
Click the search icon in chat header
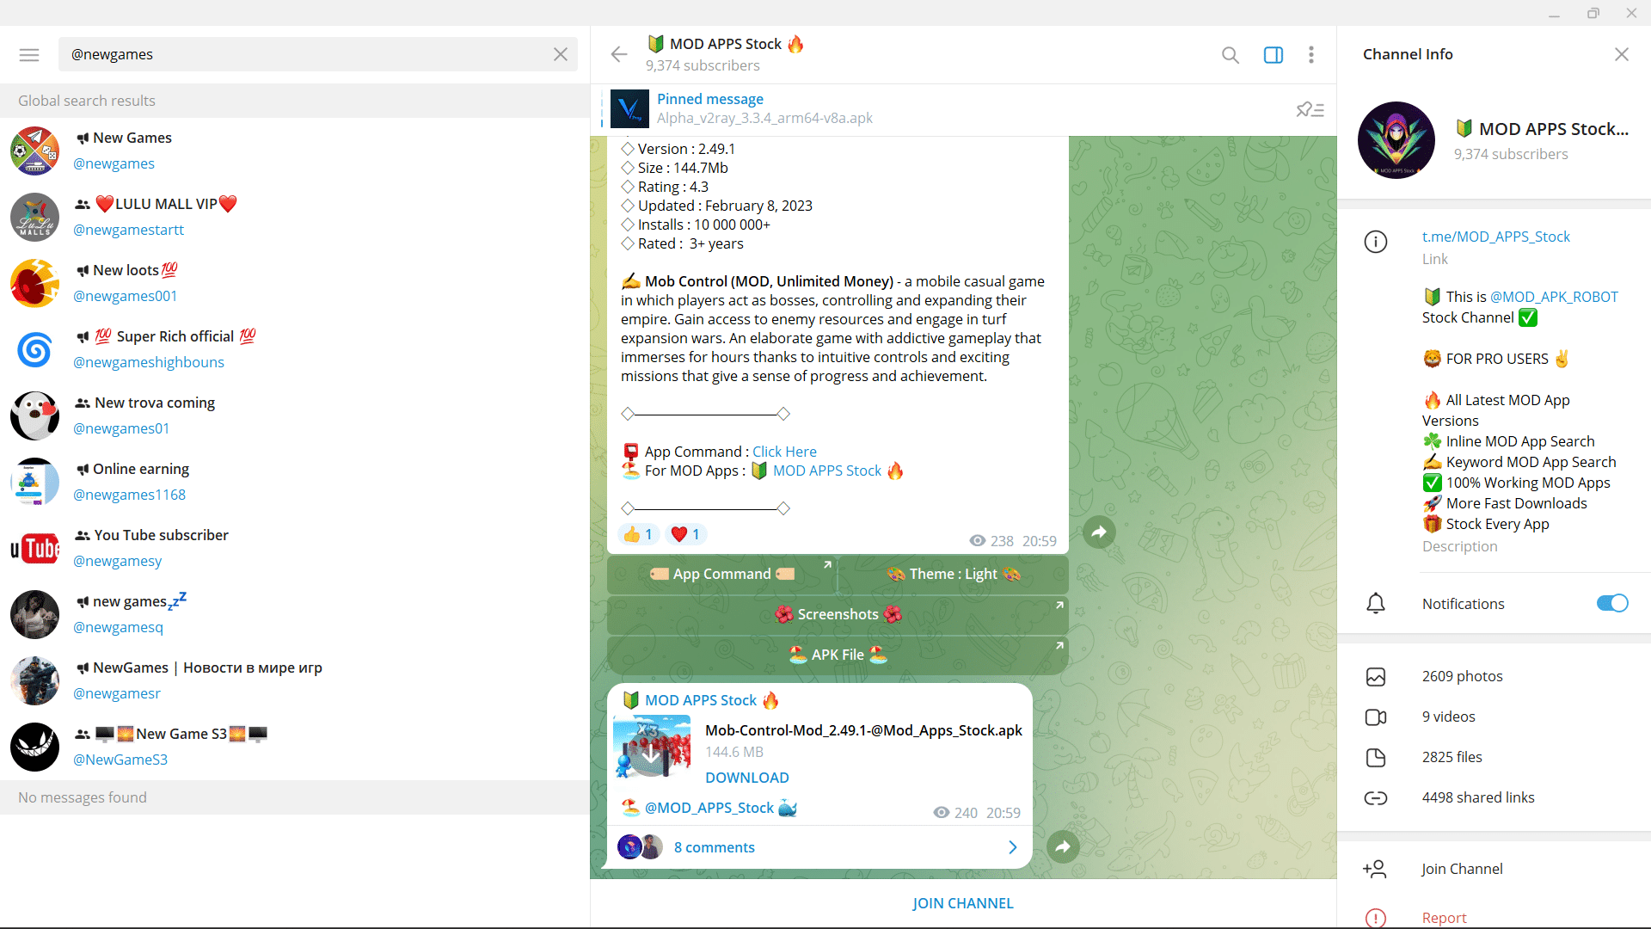click(1231, 53)
